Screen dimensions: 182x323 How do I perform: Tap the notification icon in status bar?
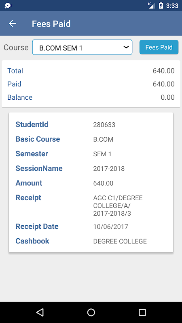coord(8,6)
